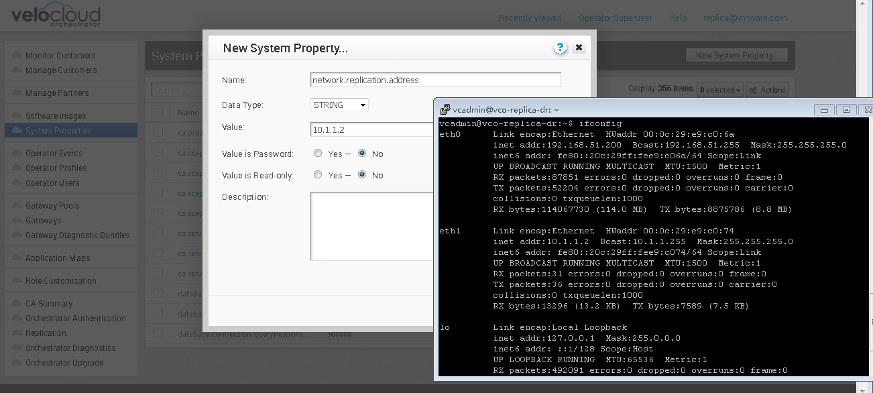Click the "Description:" label in the dialog
Screen dimensions: 873x393
point(245,196)
